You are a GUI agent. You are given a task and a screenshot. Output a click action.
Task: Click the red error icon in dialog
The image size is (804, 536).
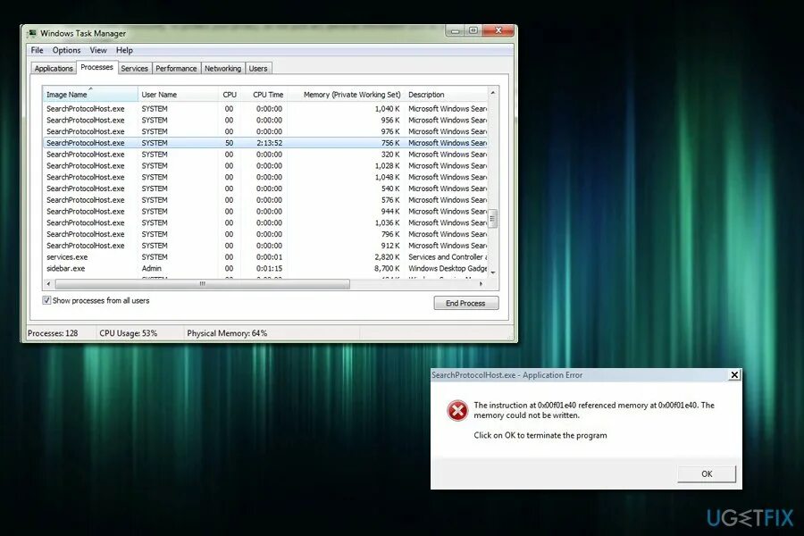tap(456, 411)
